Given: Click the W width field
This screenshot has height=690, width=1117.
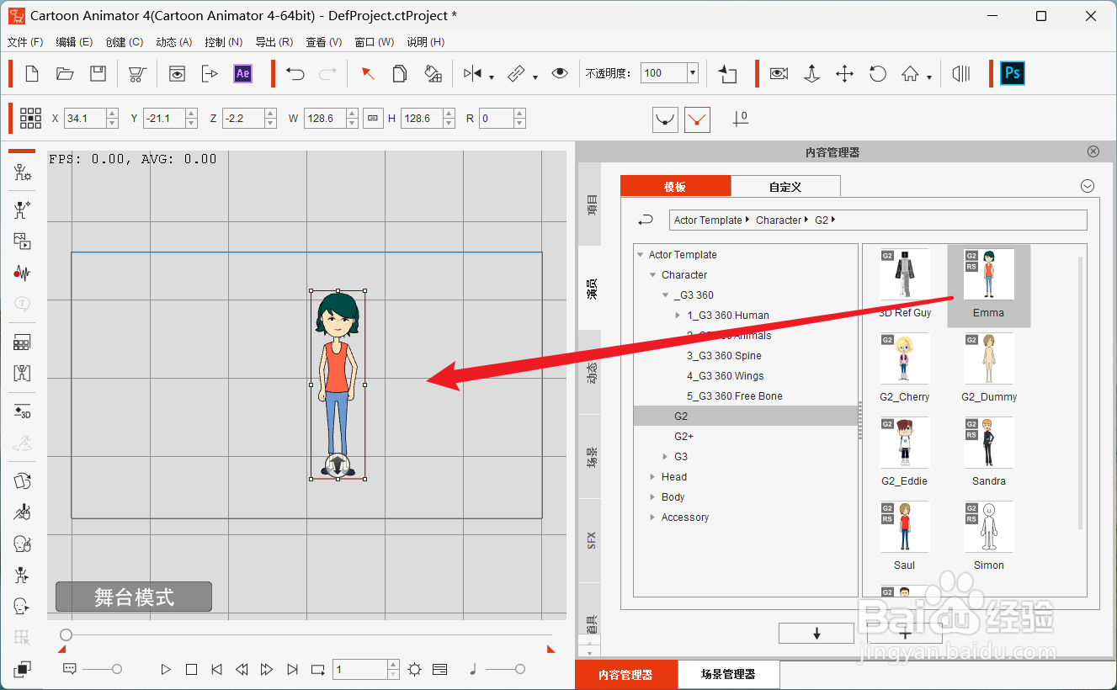Looking at the screenshot, I should pos(323,119).
